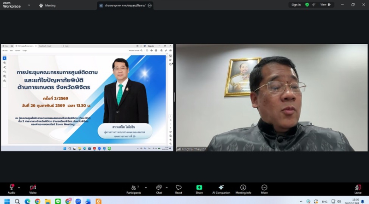Open Windows Start menu in taskbar

pos(7,201)
